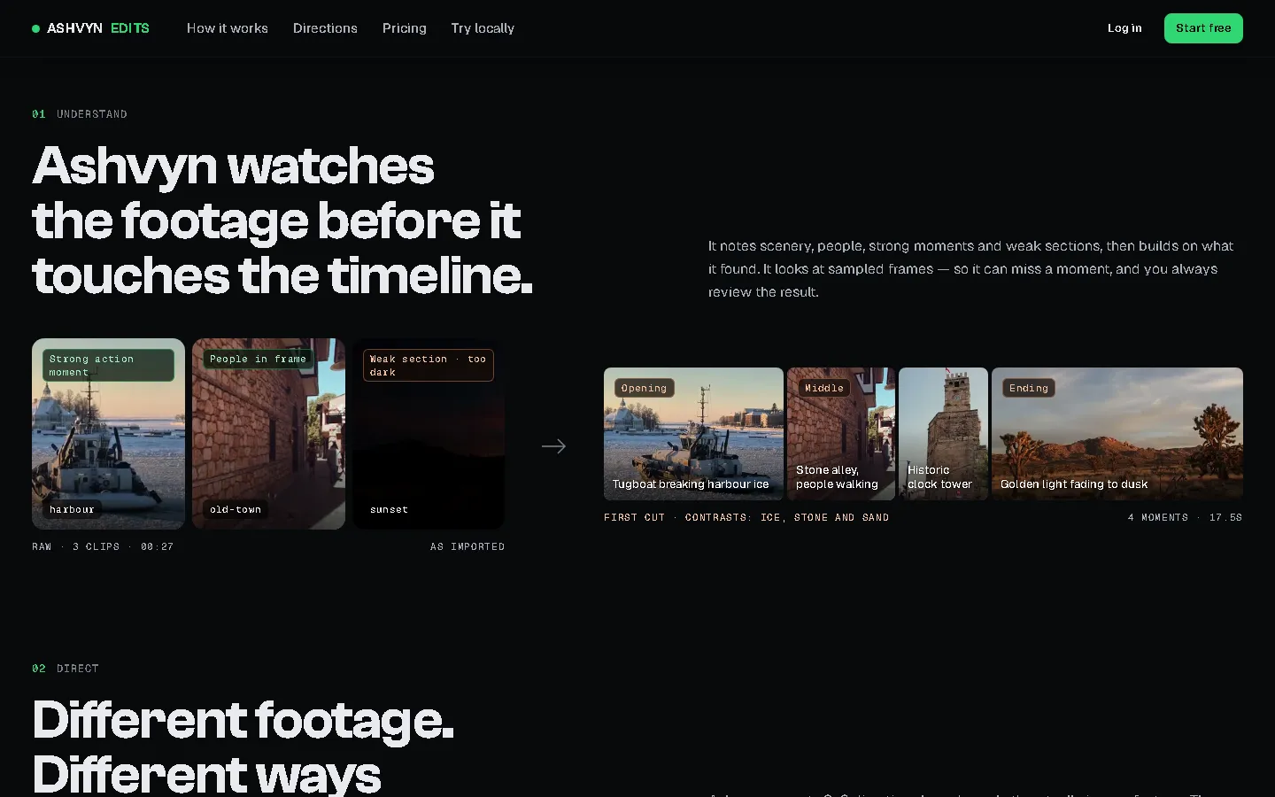Click the Opening label badge
1275x797 pixels.
(x=644, y=388)
